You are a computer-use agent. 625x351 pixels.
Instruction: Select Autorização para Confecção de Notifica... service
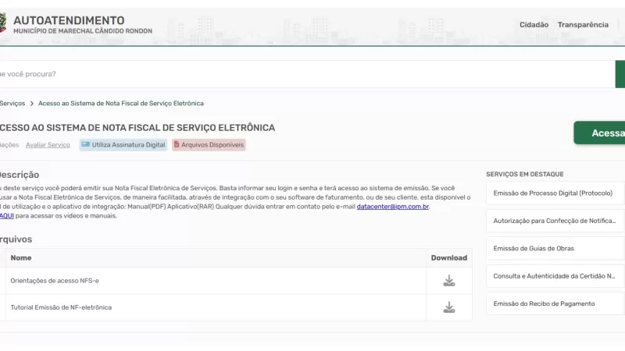pos(555,221)
